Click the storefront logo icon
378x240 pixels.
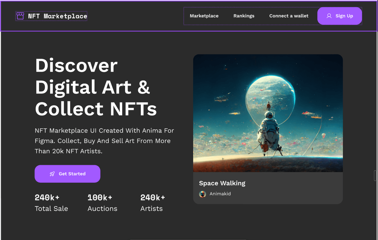(x=20, y=16)
